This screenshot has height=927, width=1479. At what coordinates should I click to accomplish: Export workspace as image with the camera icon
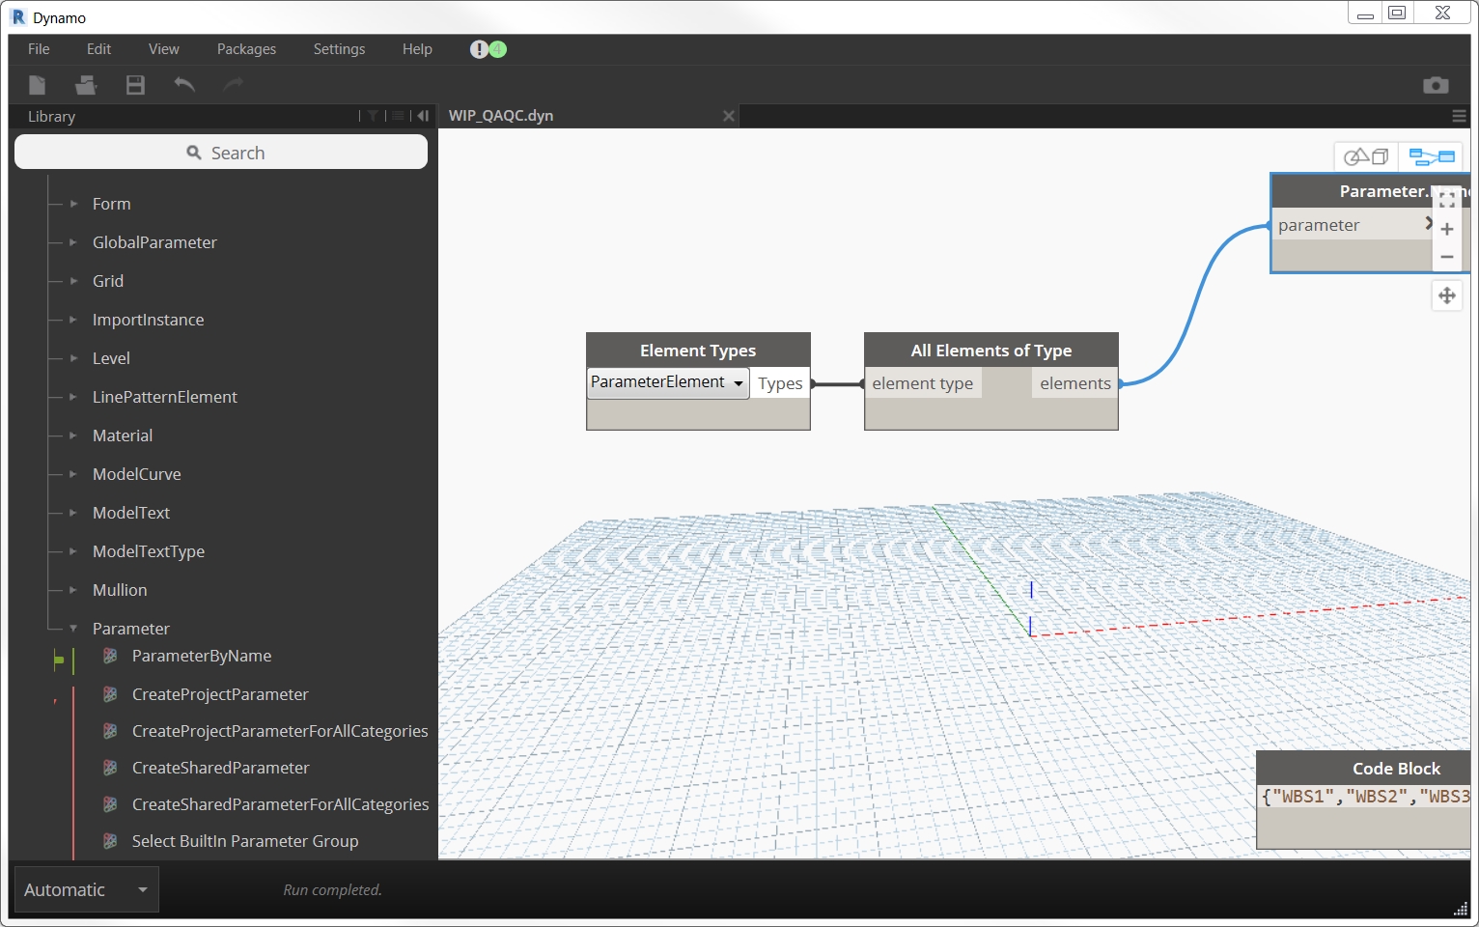(1436, 85)
